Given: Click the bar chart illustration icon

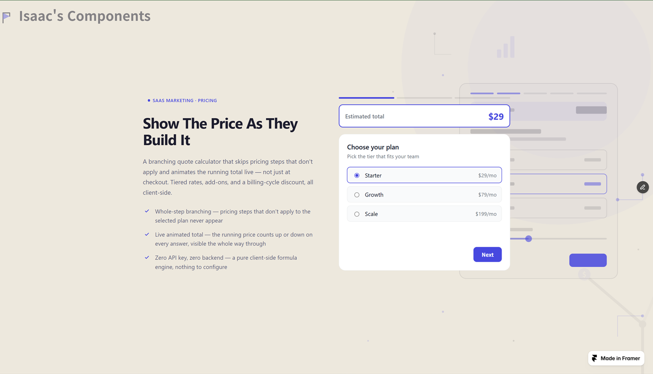Looking at the screenshot, I should [506, 47].
